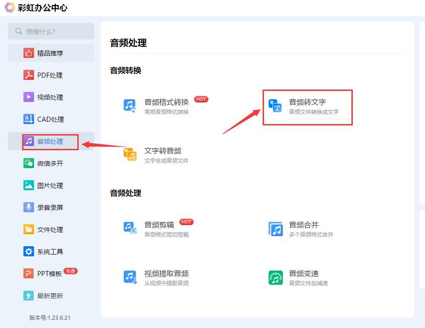This screenshot has width=425, height=328.
Task: Launch 音频剪辑 tool title
Action: tap(159, 225)
